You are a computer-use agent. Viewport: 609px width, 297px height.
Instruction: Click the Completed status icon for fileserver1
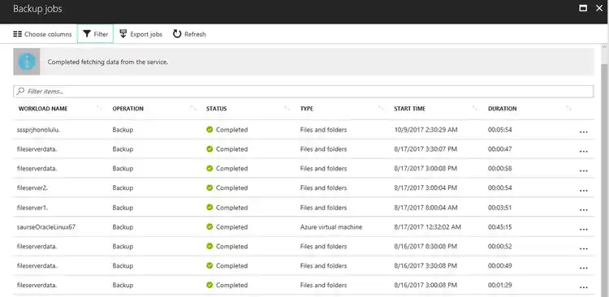point(209,207)
